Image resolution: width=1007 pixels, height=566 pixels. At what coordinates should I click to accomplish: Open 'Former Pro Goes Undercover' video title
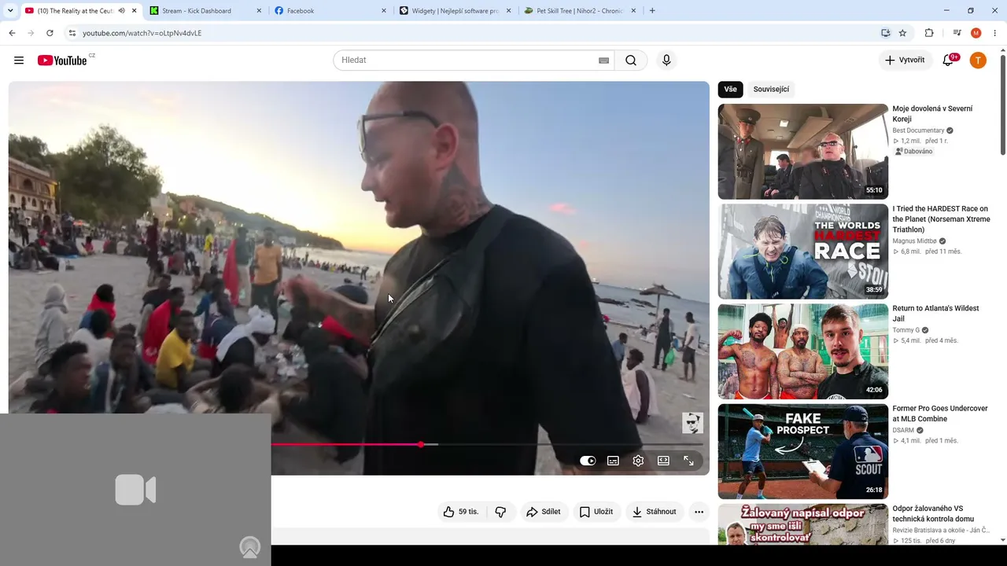click(x=940, y=413)
